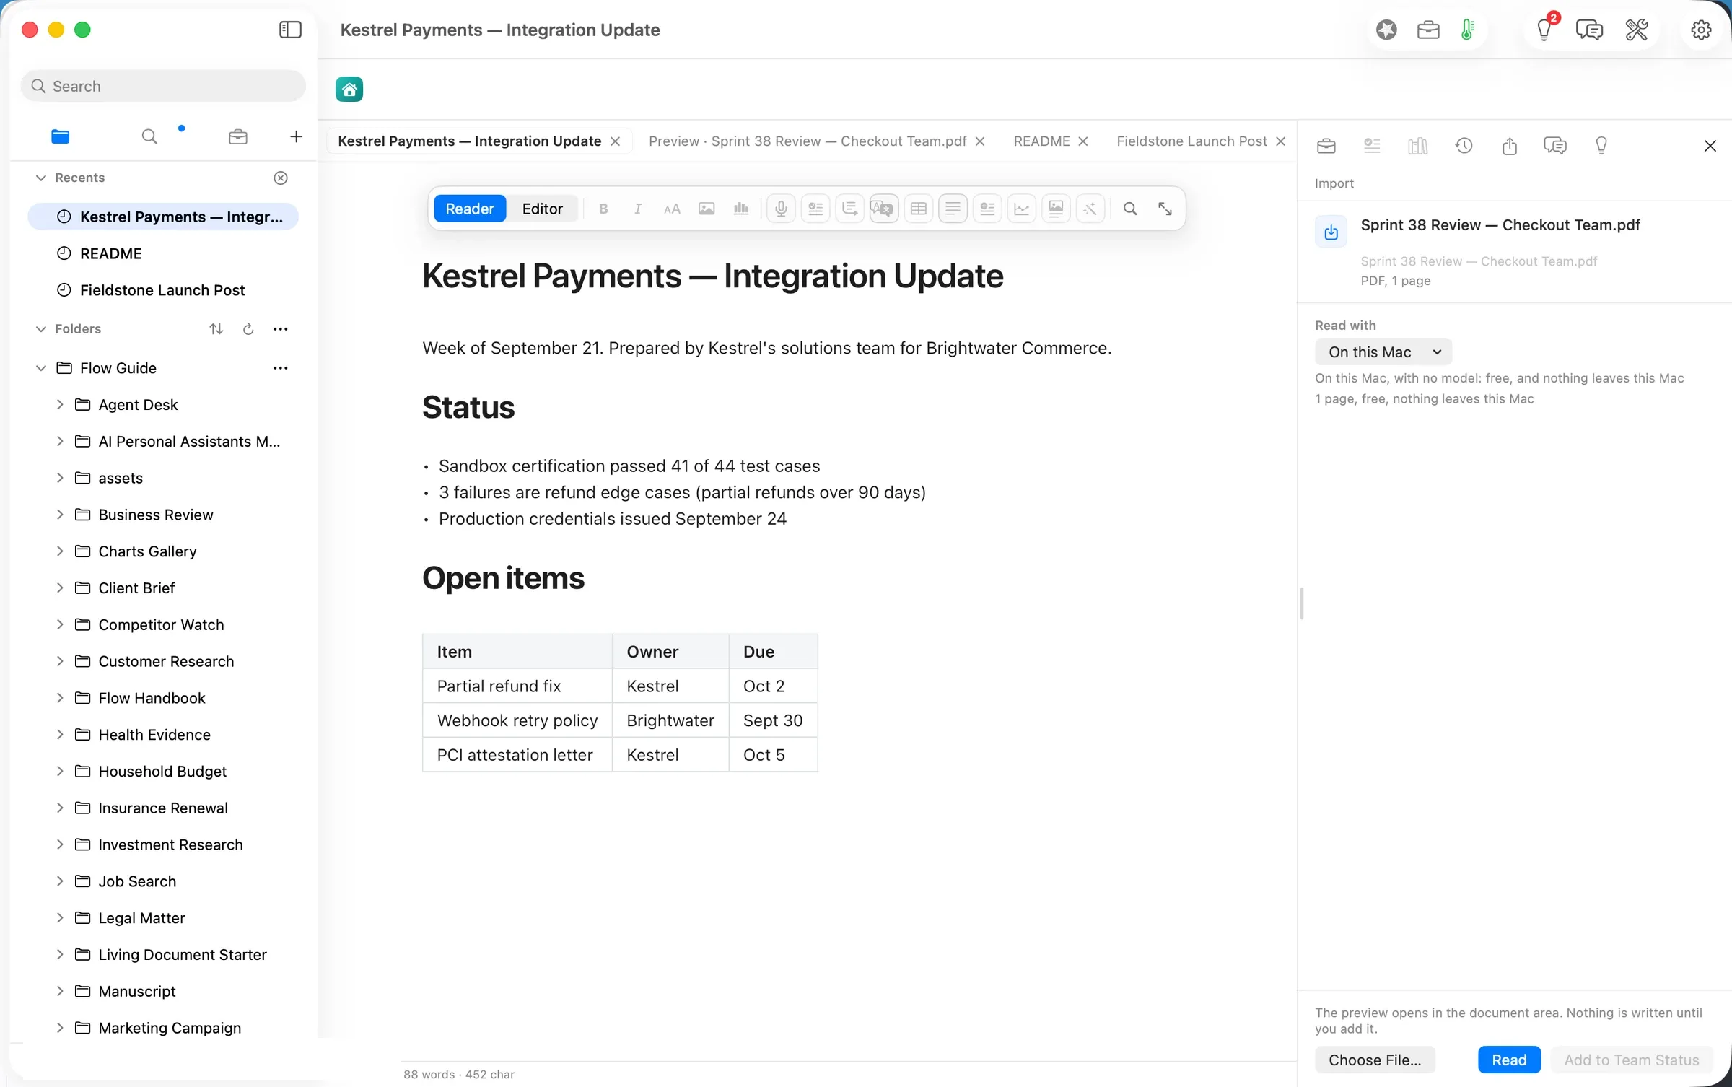Viewport: 1732px width, 1087px height.
Task: Click the sidebar Search field
Action: pyautogui.click(x=163, y=86)
